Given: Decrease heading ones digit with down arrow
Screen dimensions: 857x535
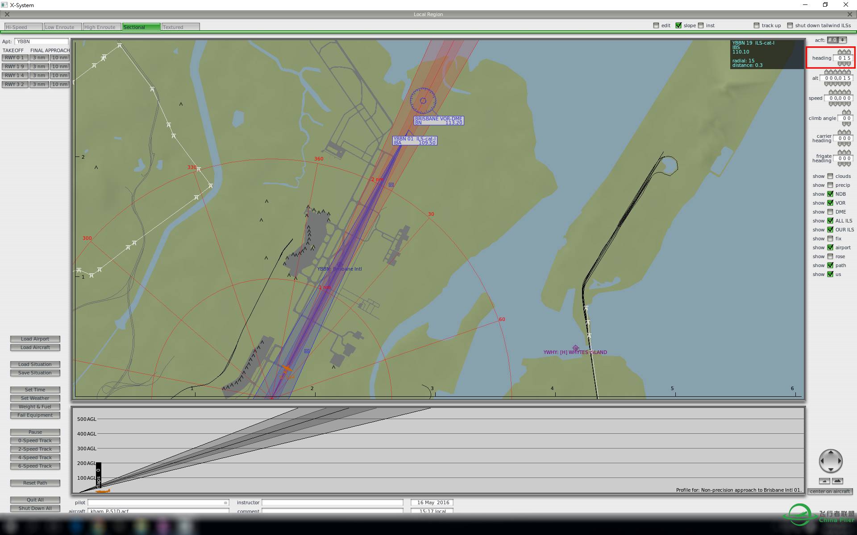Looking at the screenshot, I should point(849,64).
